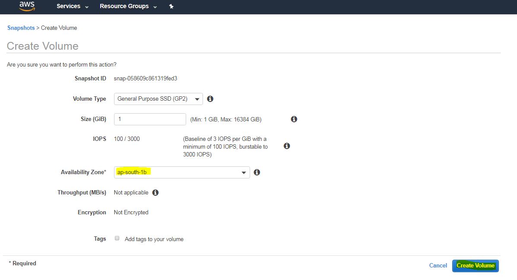
Task: Go back via Snapshots breadcrumb link
Action: tap(21, 28)
